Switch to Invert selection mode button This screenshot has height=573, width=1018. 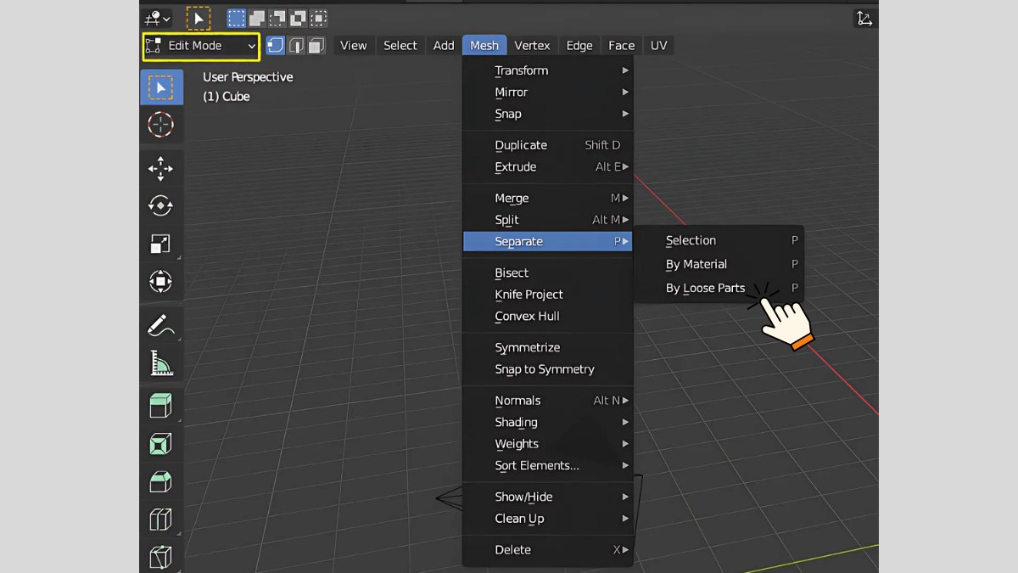298,18
